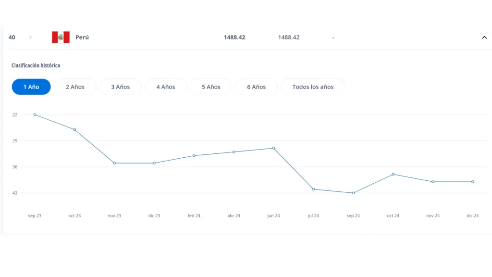Select 6 Años time range
492x277 pixels.
click(256, 87)
